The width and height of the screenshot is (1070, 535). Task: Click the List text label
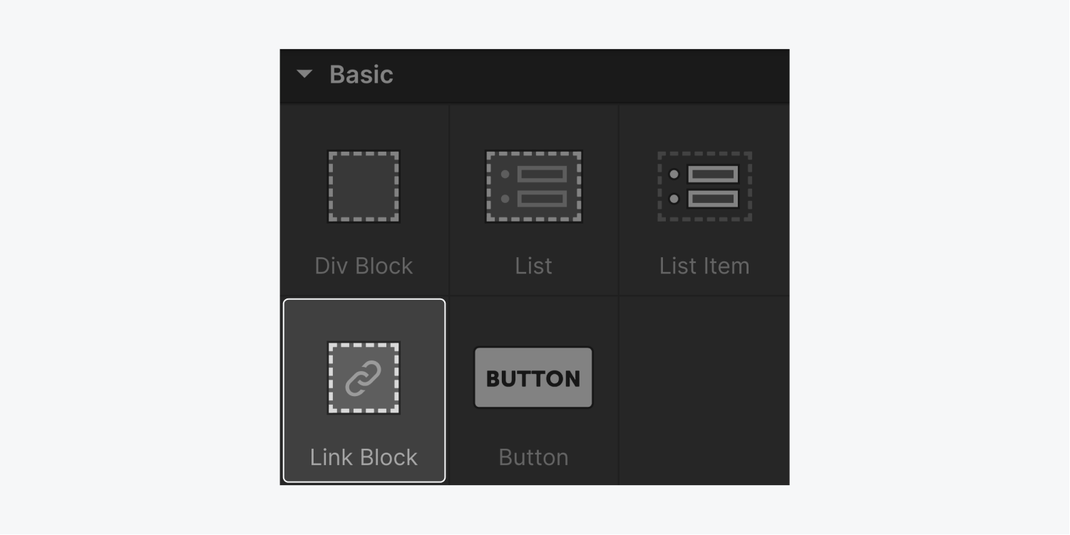click(x=534, y=266)
